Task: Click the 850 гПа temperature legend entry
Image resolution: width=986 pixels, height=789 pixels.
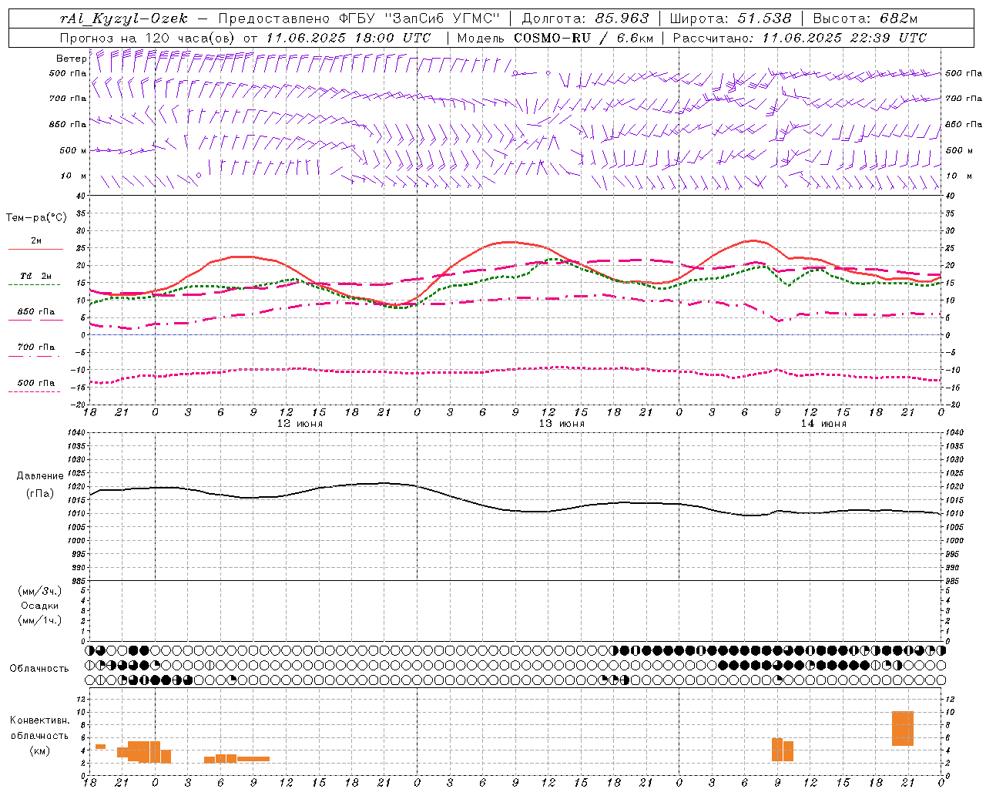Action: pos(36,311)
